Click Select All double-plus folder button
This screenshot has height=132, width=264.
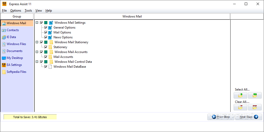click(255, 95)
